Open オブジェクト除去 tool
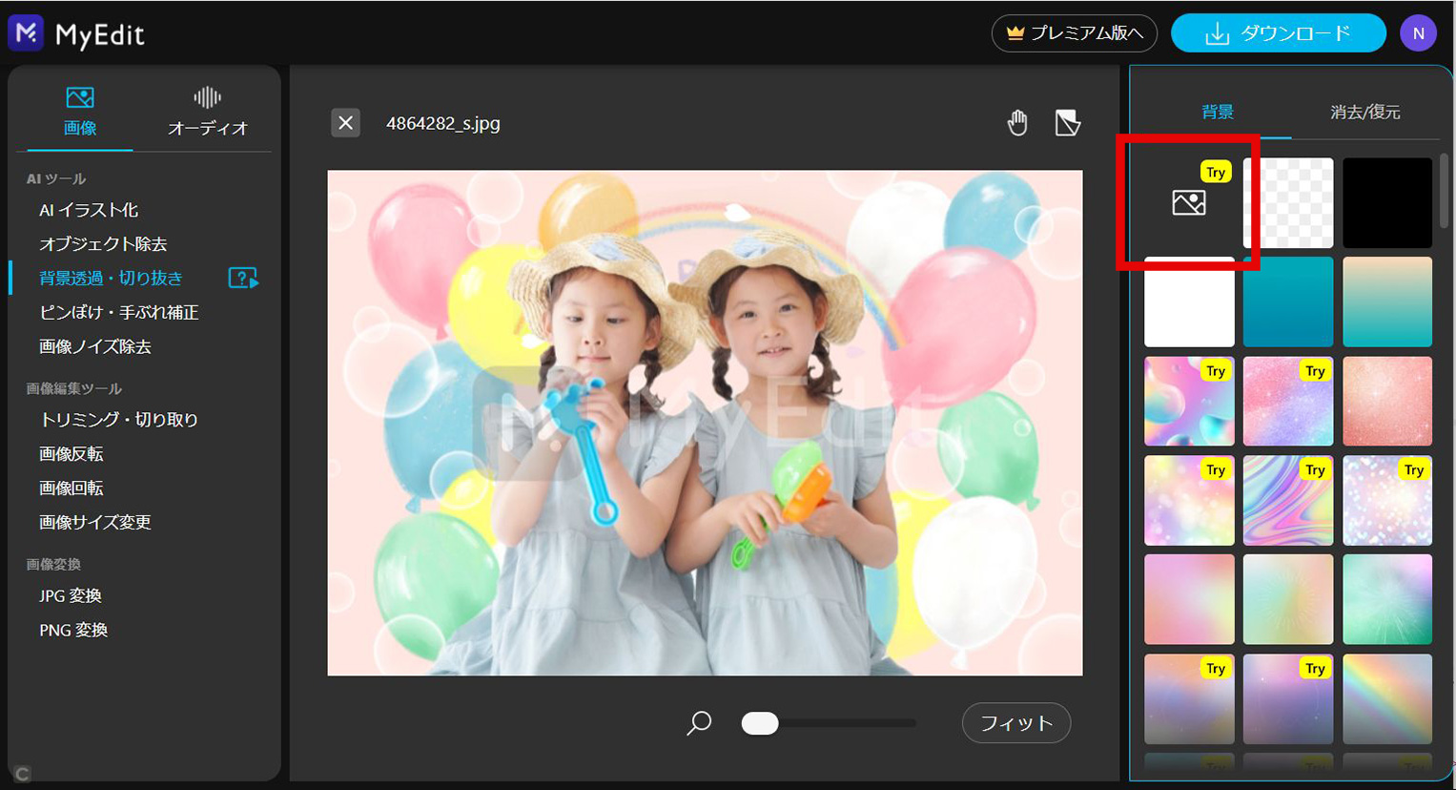The height and width of the screenshot is (790, 1456). pyautogui.click(x=103, y=244)
